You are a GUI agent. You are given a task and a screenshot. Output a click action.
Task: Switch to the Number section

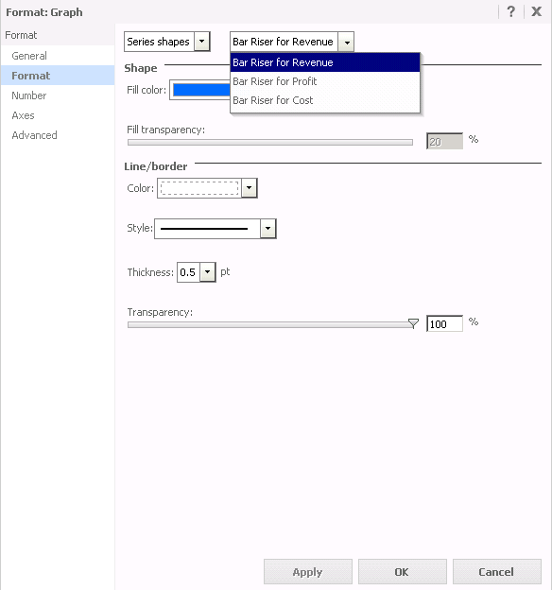click(29, 95)
